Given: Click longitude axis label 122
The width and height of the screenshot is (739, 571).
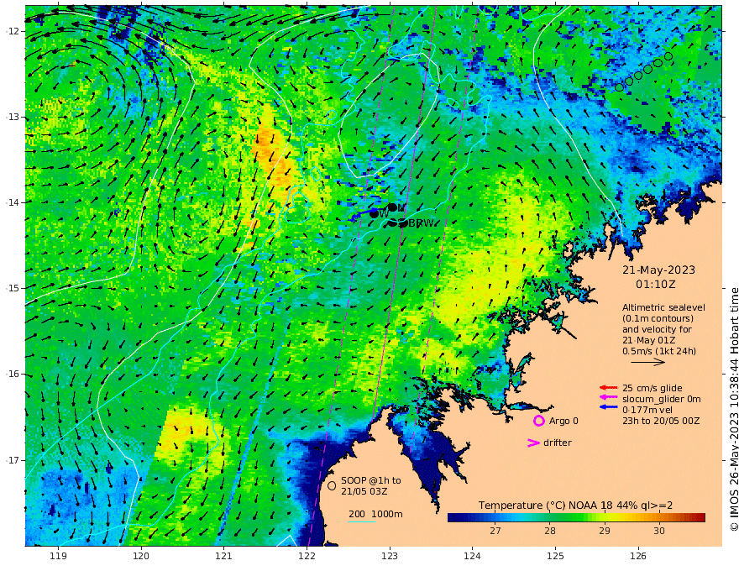Looking at the screenshot, I should pyautogui.click(x=307, y=556).
